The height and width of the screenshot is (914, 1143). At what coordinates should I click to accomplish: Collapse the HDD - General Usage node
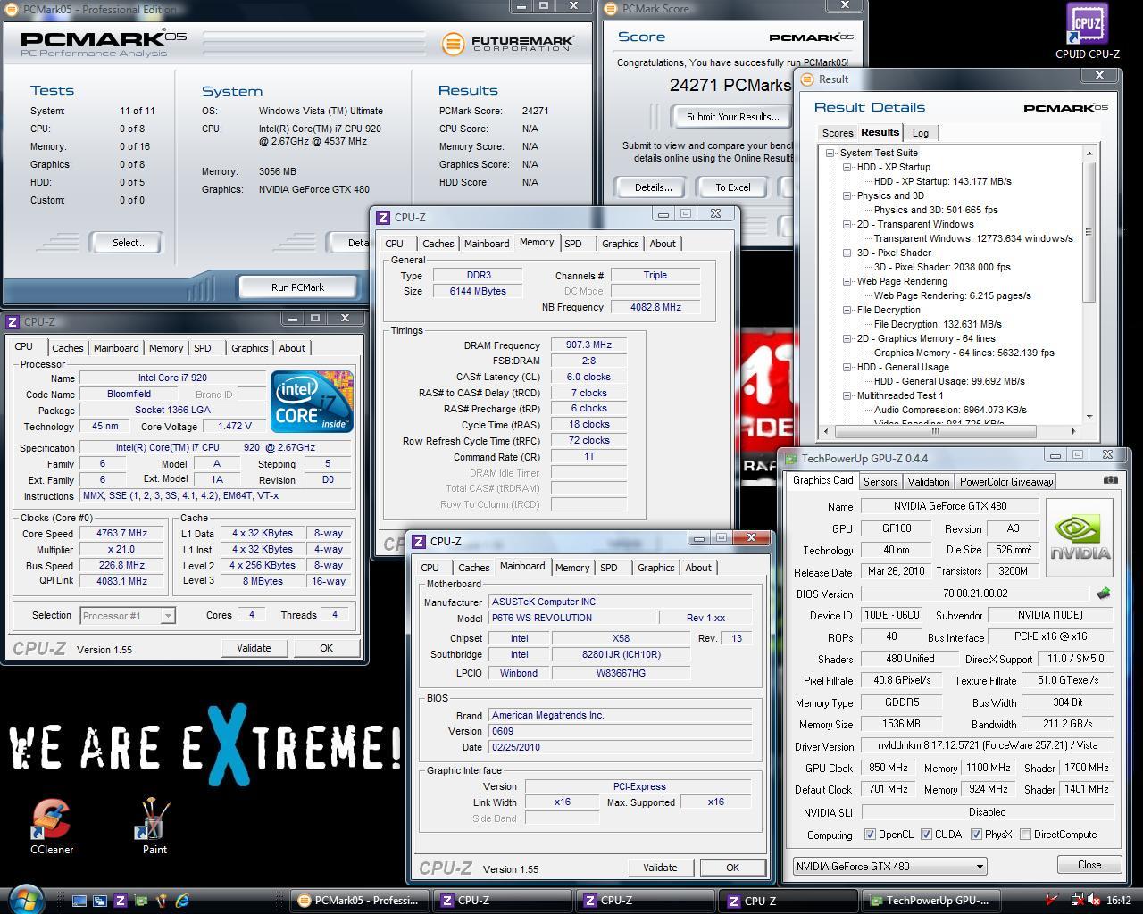tap(847, 367)
